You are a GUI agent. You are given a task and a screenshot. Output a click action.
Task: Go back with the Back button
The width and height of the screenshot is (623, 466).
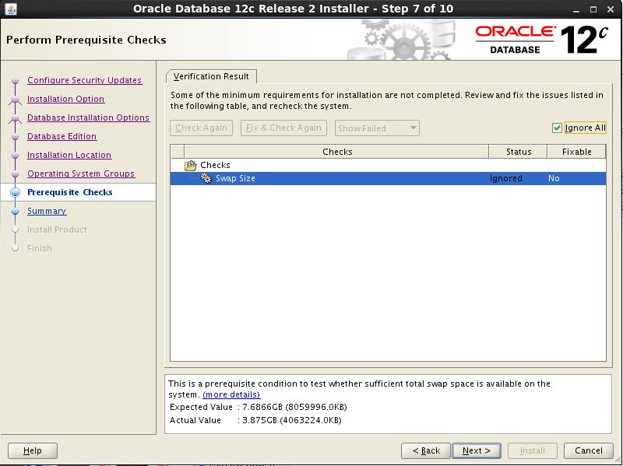[x=426, y=450]
